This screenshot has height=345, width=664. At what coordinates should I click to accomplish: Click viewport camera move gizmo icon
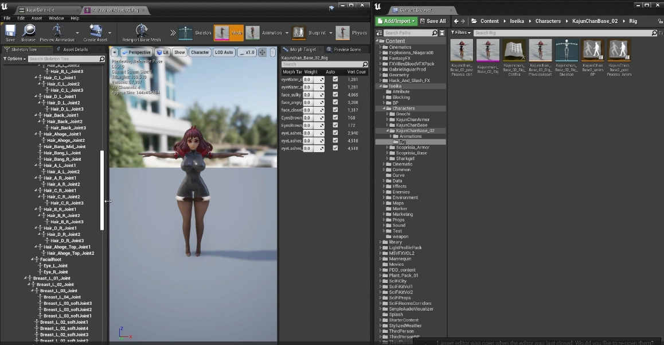point(263,53)
